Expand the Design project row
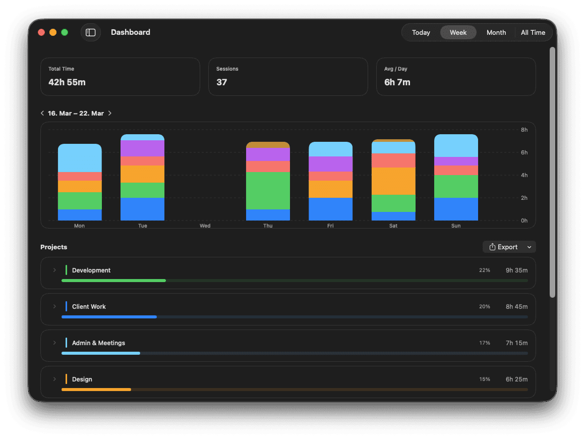Viewport: 585px width, 439px height. 54,379
